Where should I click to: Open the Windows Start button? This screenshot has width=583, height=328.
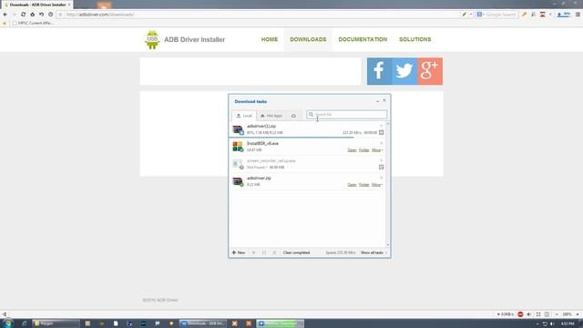point(8,323)
